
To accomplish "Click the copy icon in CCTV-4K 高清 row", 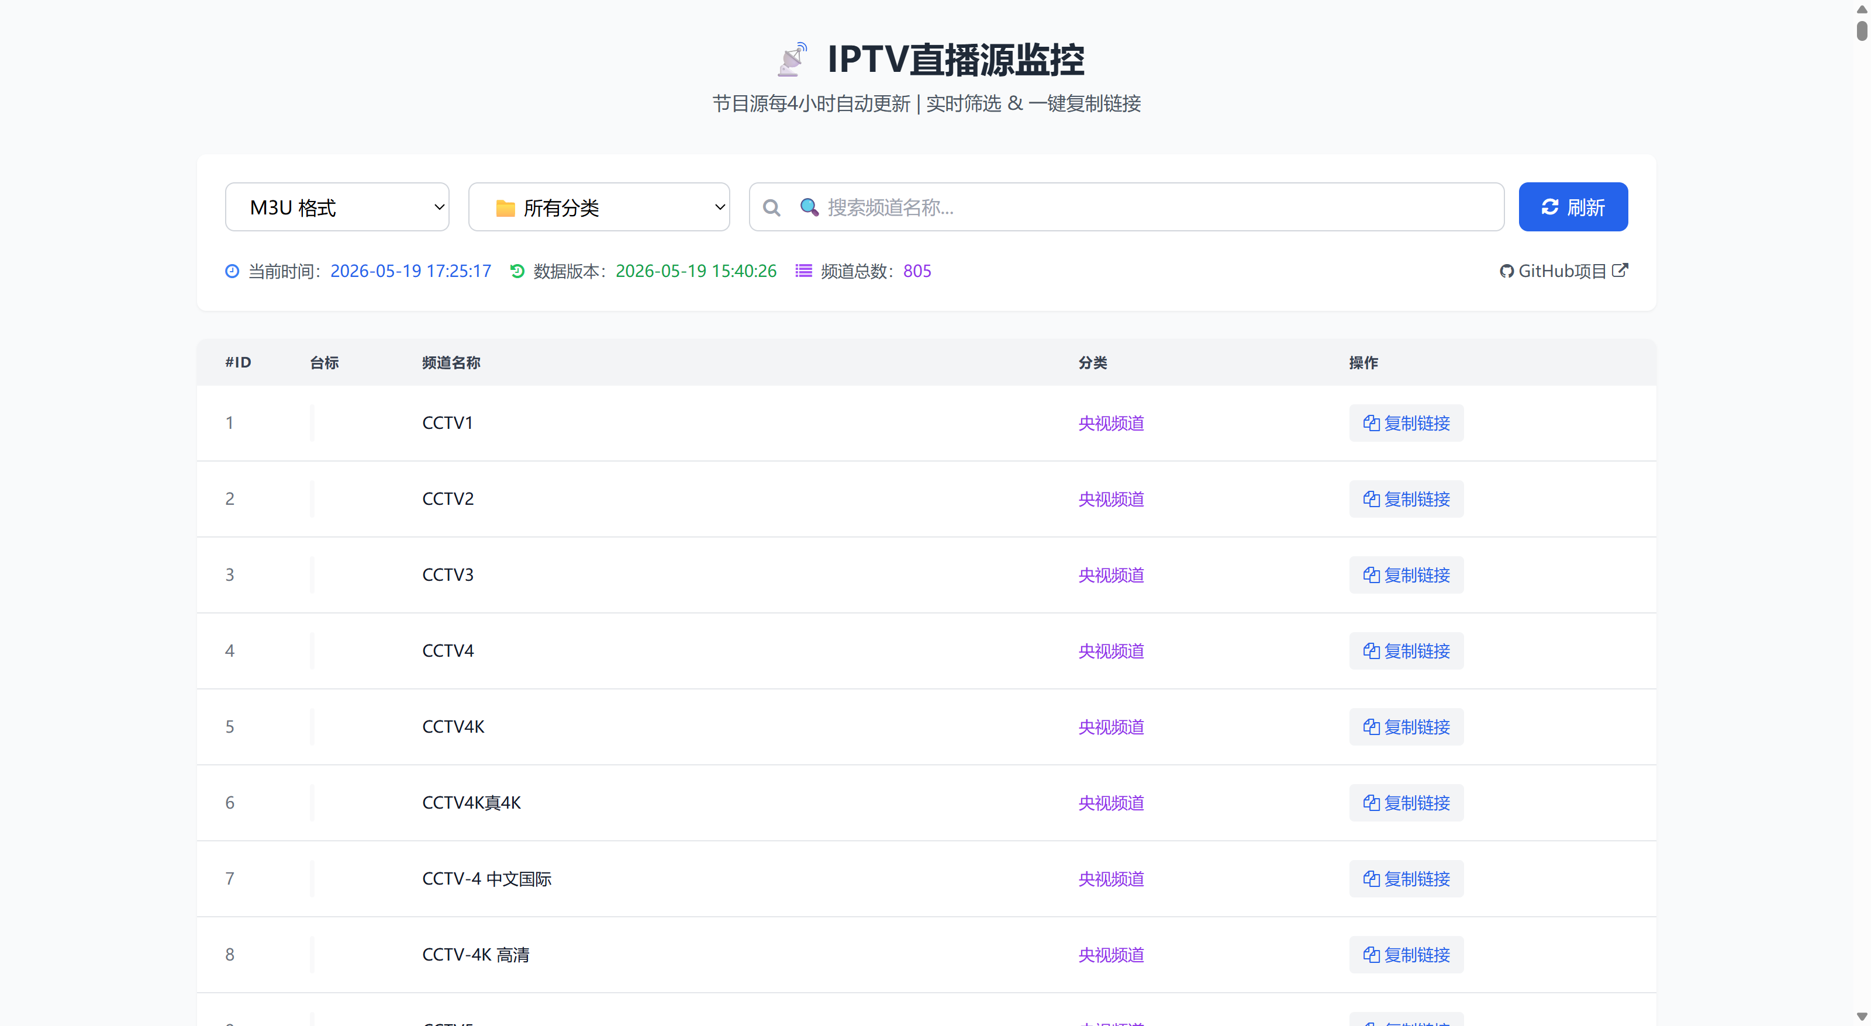I will [x=1371, y=955].
